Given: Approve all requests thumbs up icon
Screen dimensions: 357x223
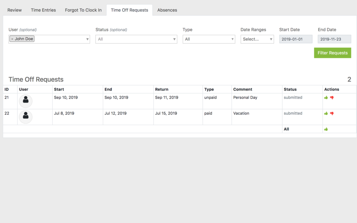Looking at the screenshot, I should [x=326, y=129].
